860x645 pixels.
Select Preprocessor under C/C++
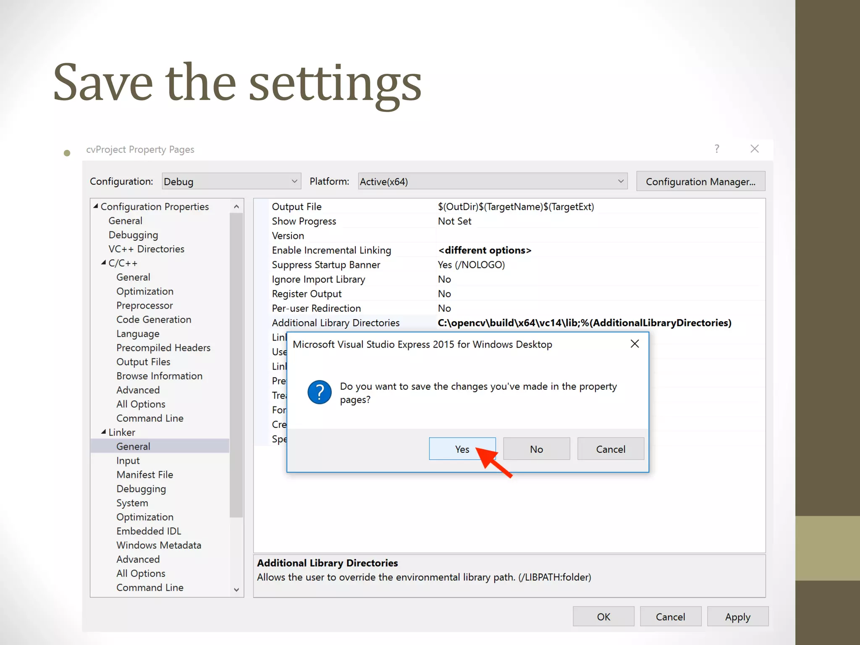click(144, 305)
